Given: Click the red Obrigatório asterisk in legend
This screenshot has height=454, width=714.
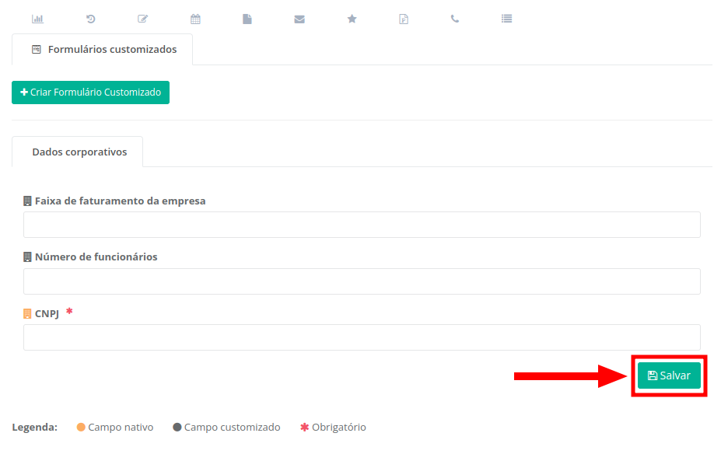Looking at the screenshot, I should click(x=304, y=428).
